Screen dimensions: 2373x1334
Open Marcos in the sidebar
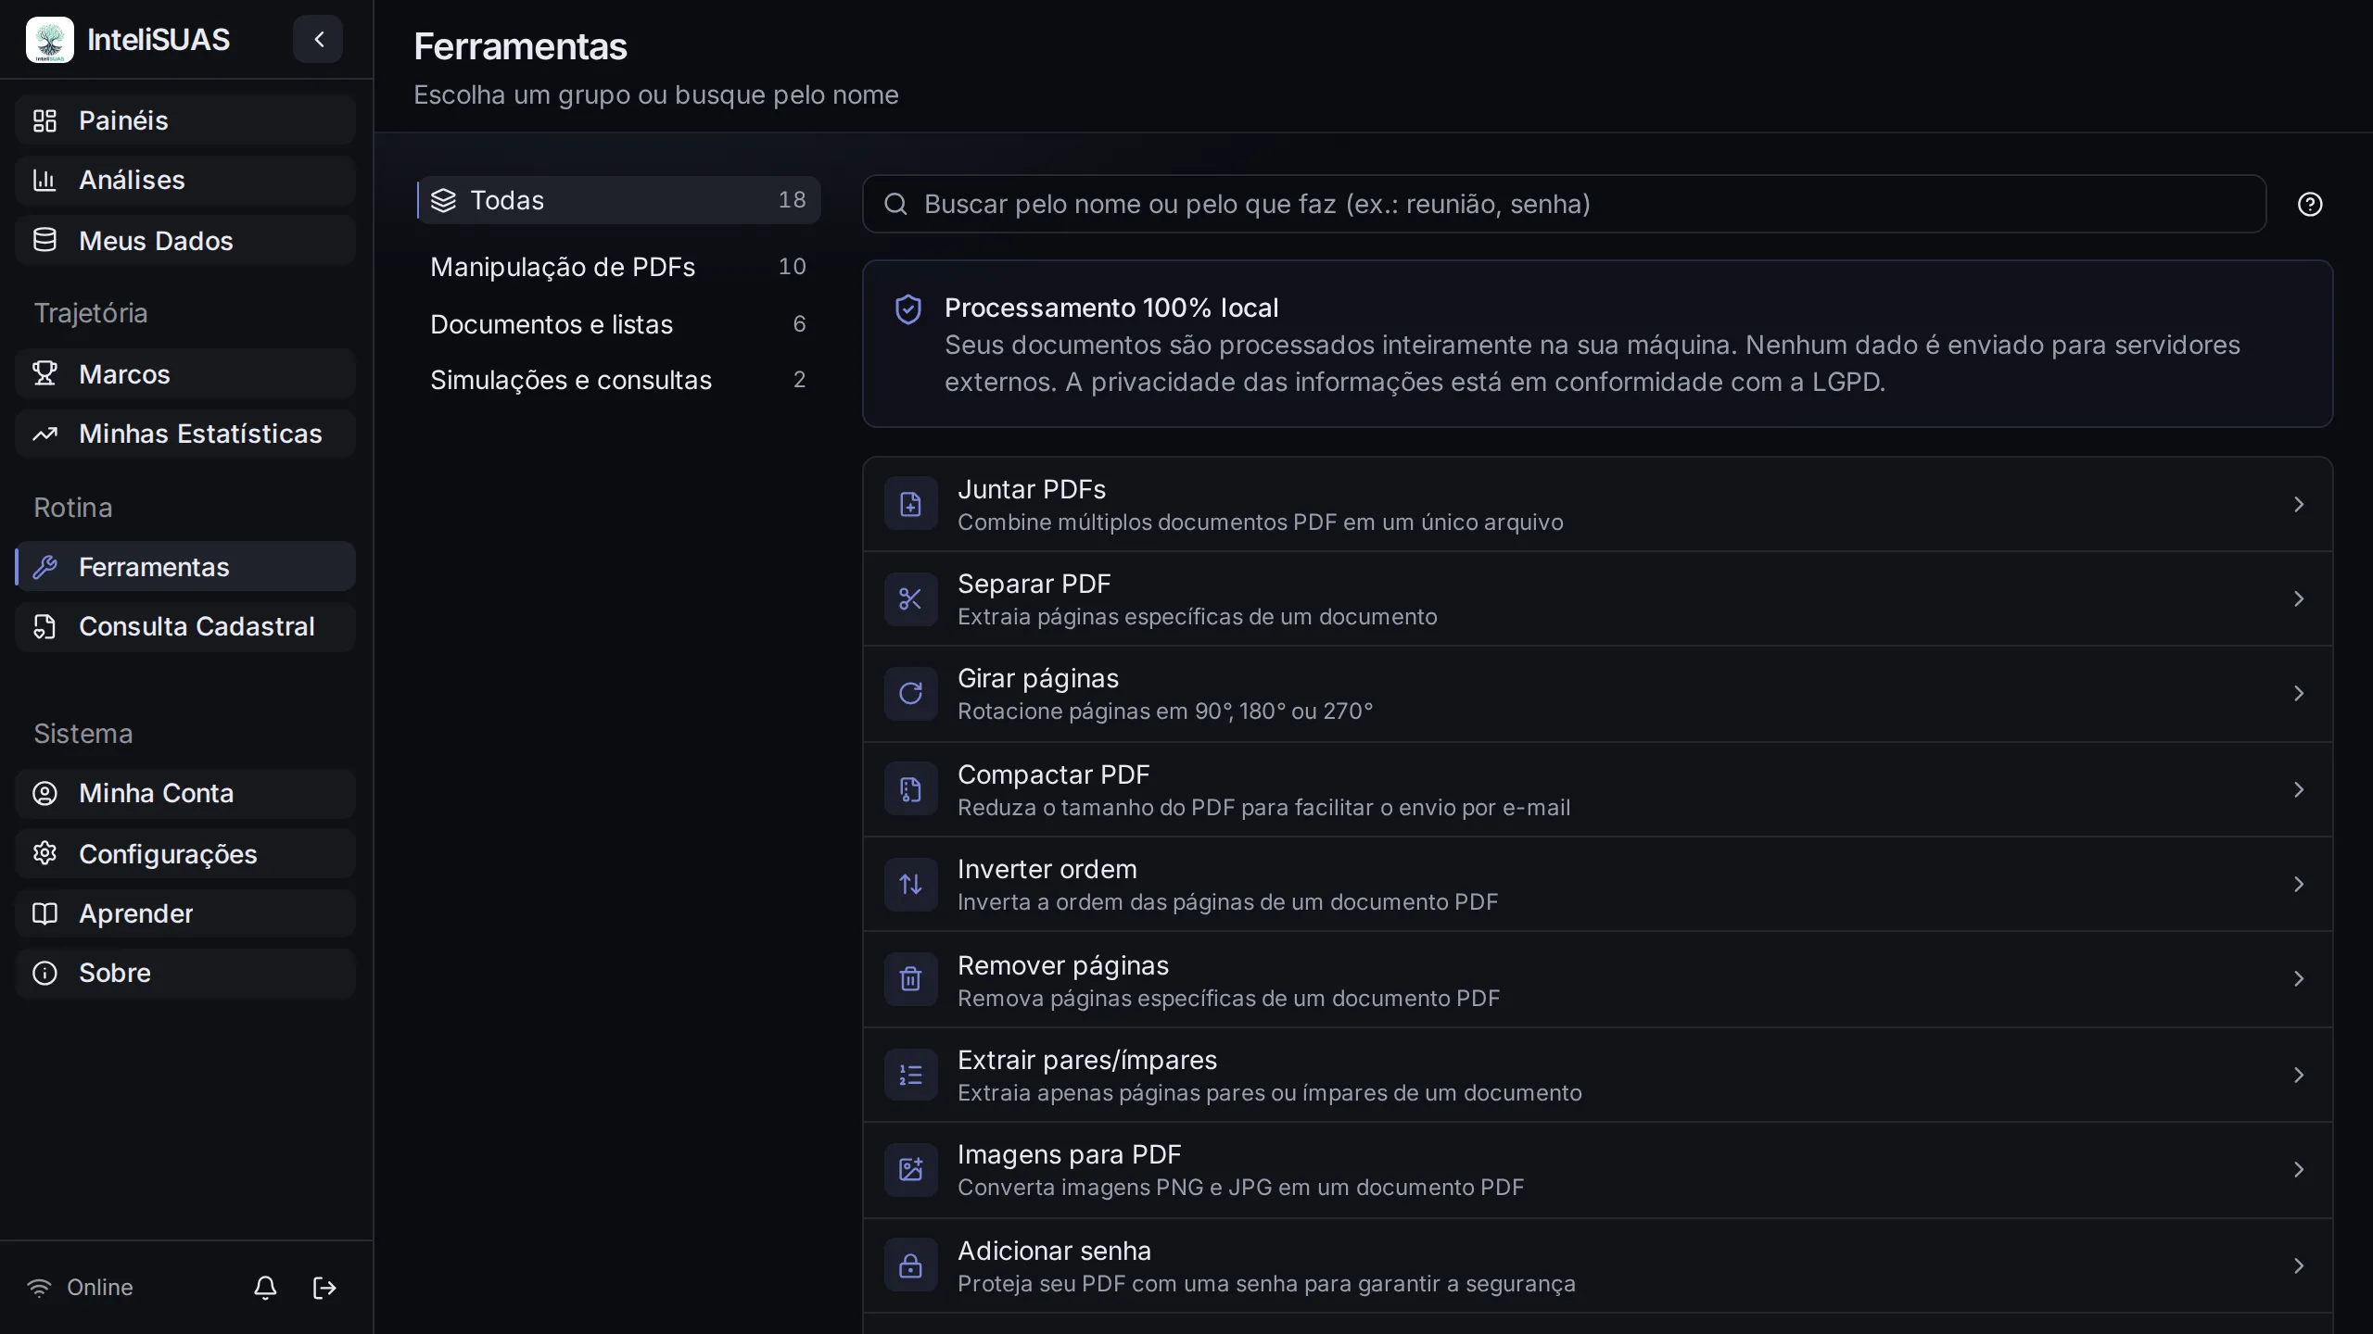(185, 374)
